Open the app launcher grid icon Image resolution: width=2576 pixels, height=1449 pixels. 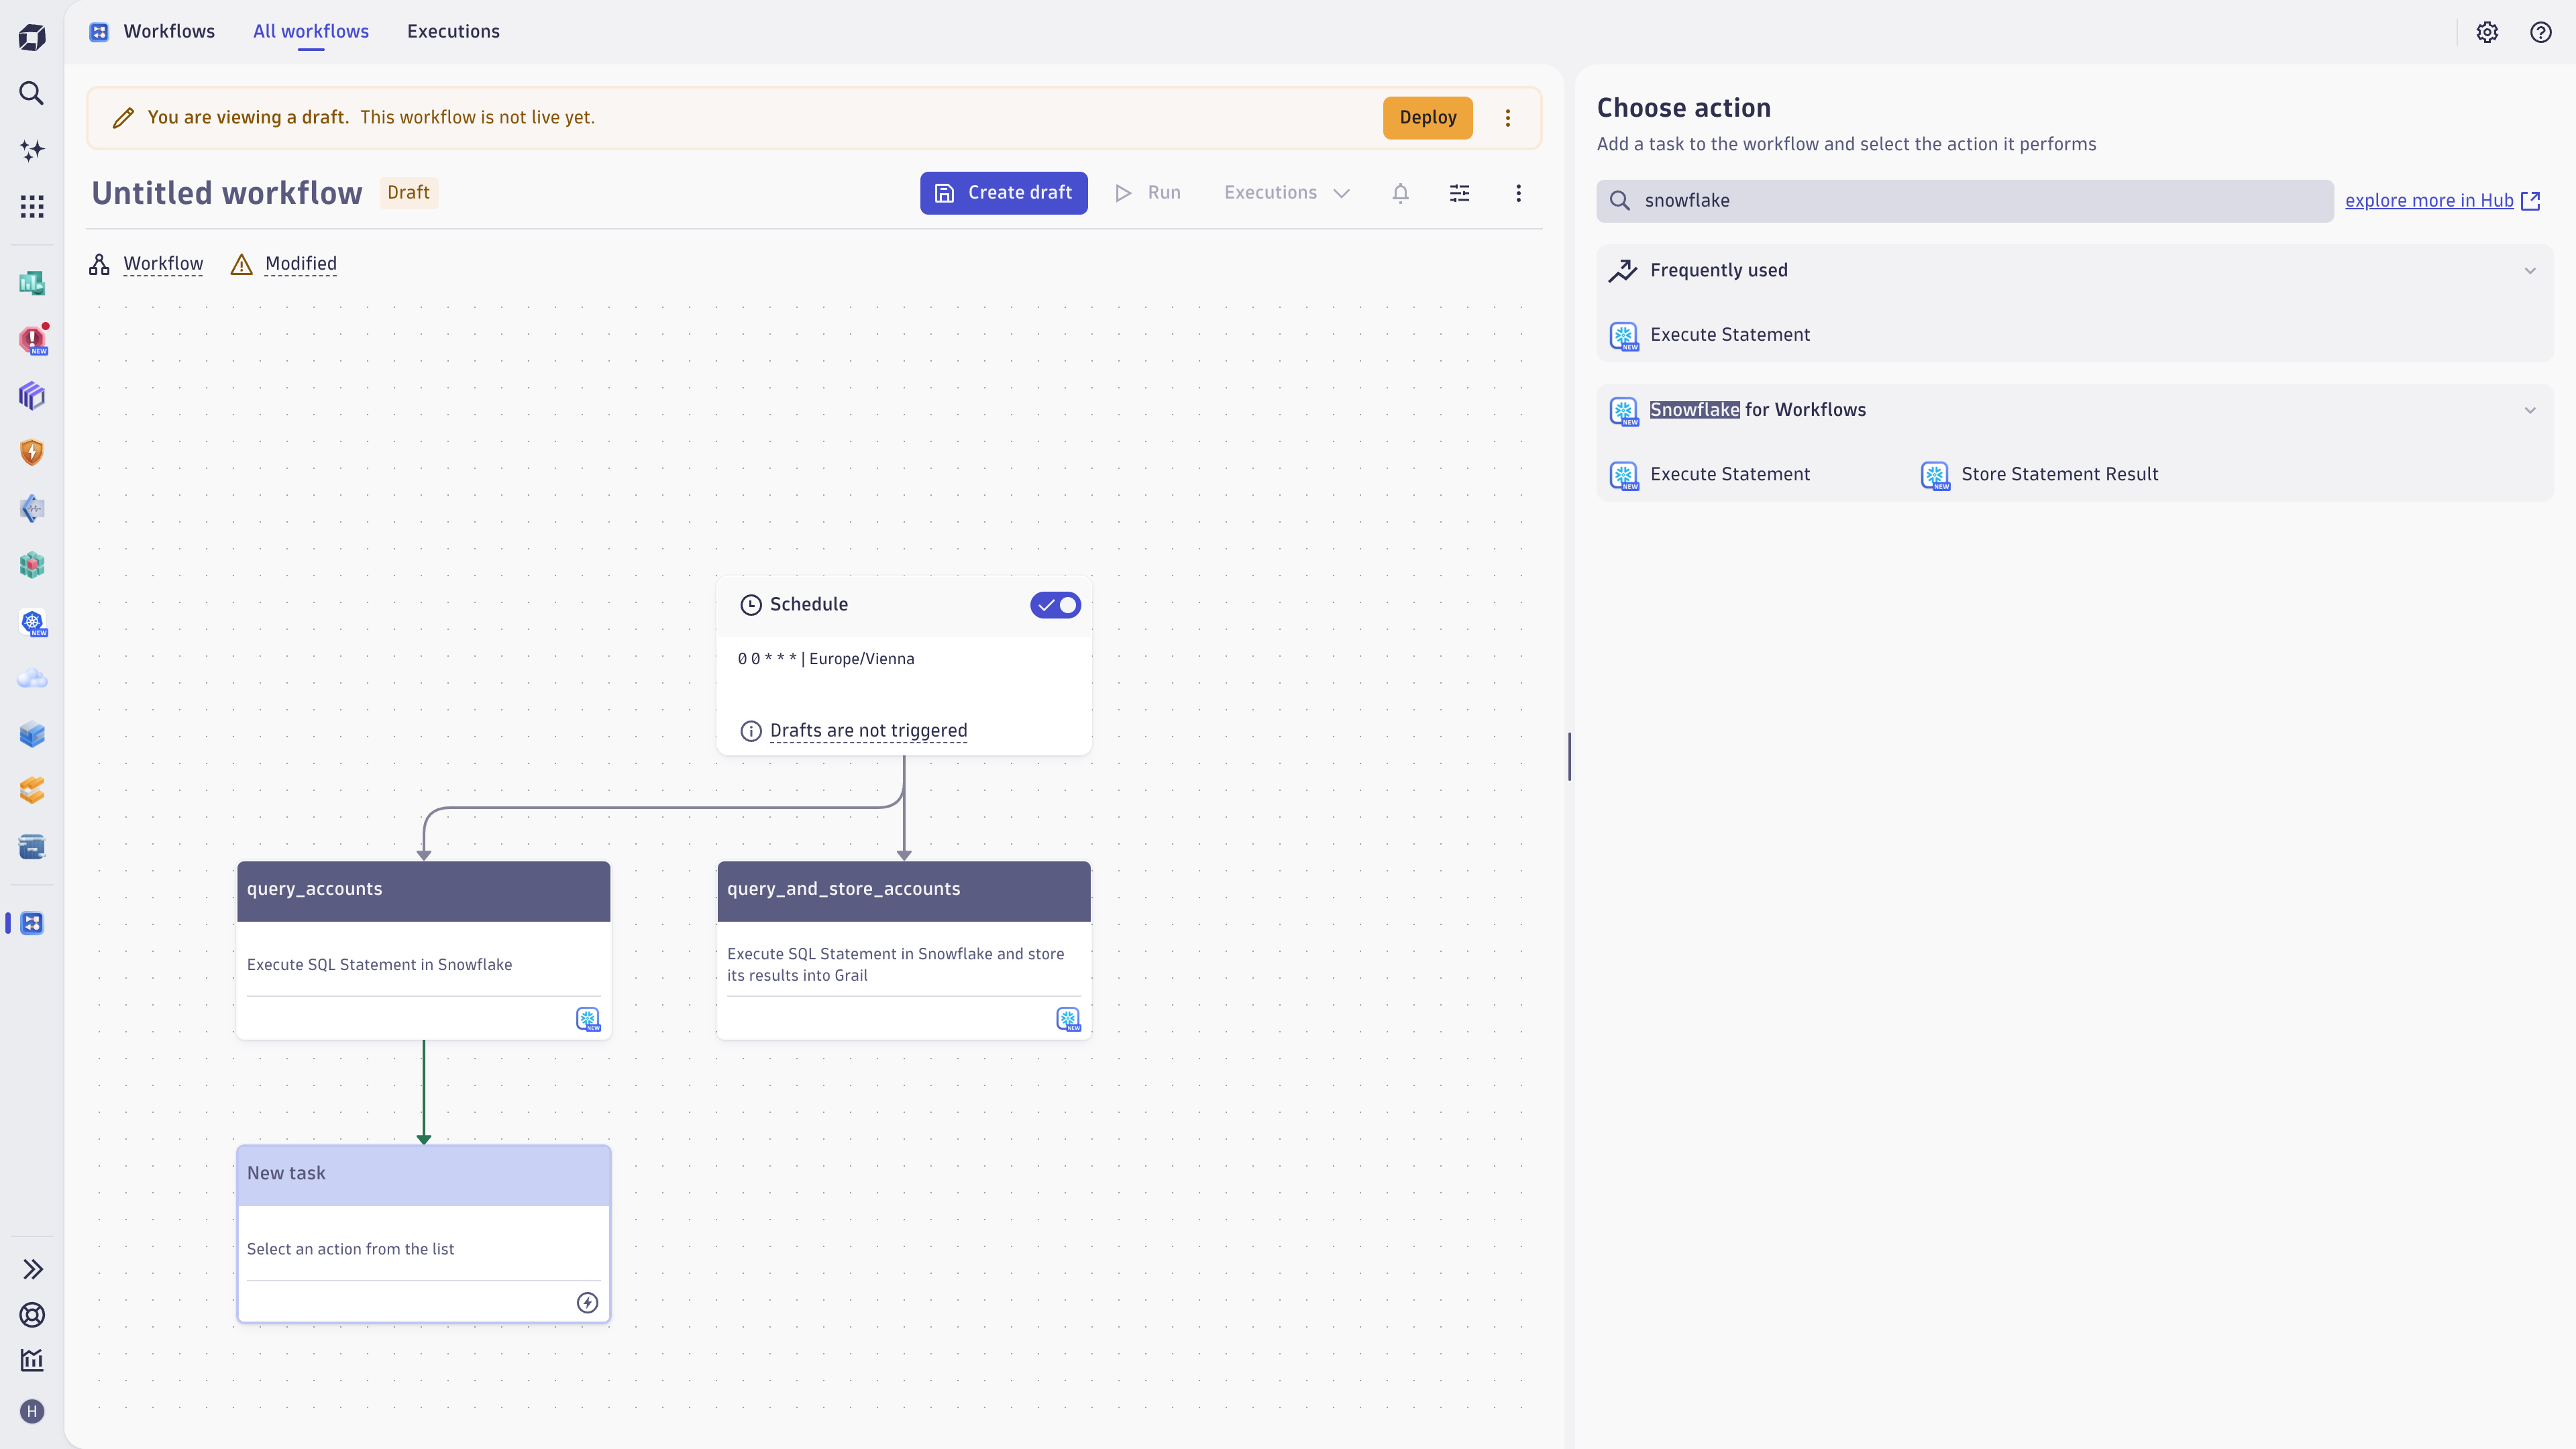point(31,207)
